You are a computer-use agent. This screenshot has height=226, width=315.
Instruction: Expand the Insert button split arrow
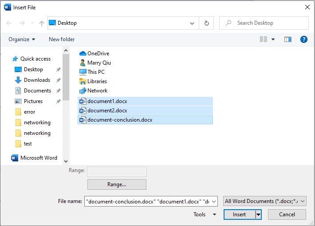258,215
